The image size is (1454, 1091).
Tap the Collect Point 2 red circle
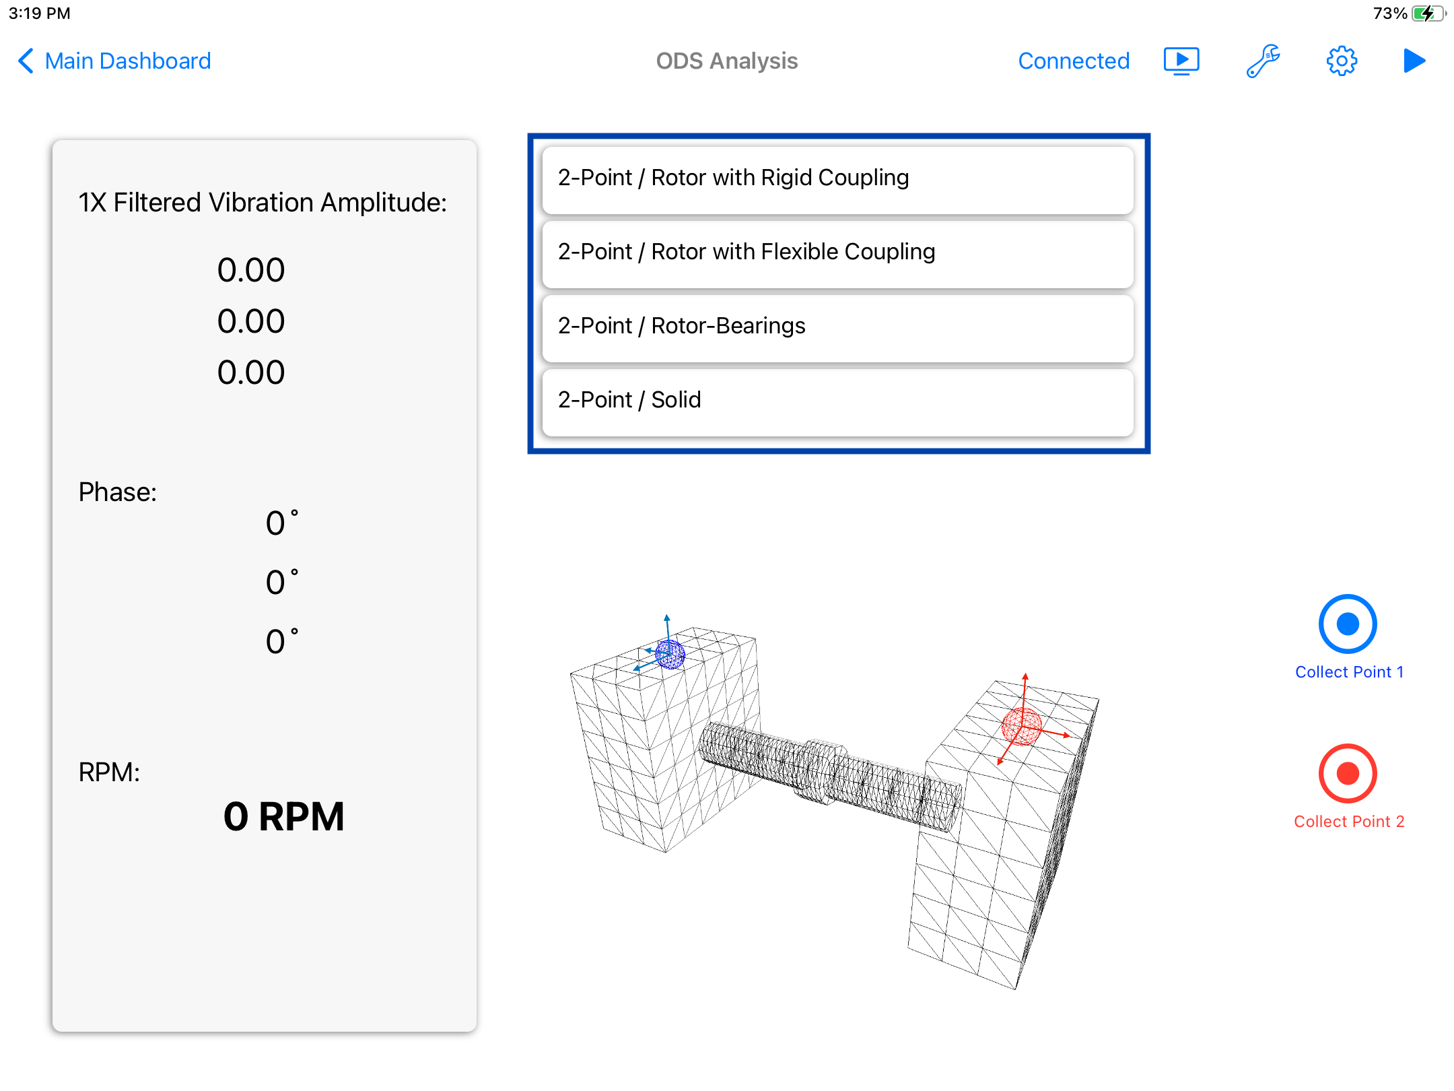(x=1348, y=773)
